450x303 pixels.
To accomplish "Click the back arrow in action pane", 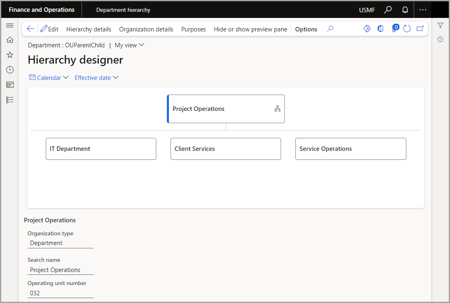I will pos(30,29).
